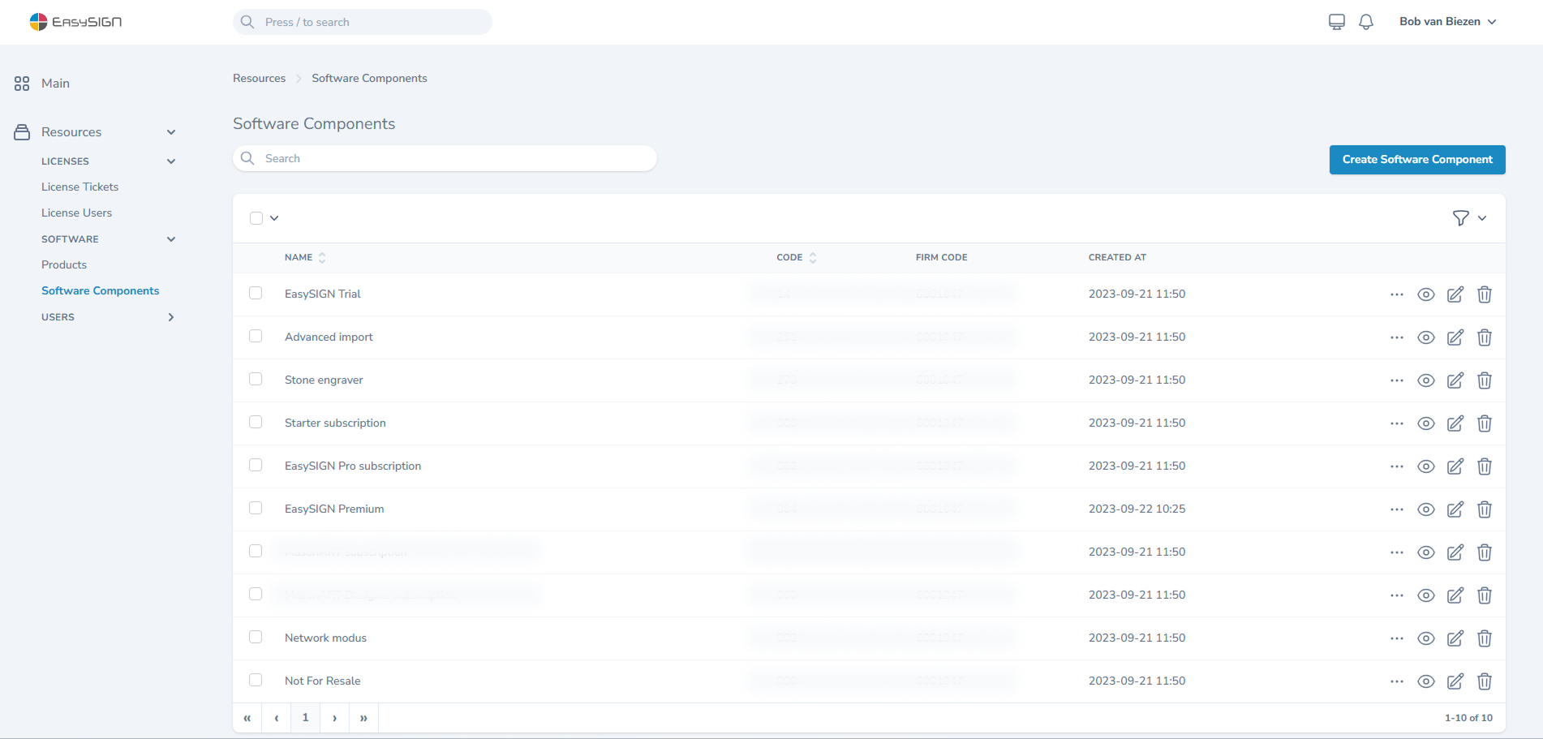Click Create Software Component button
This screenshot has width=1543, height=739.
tap(1417, 160)
